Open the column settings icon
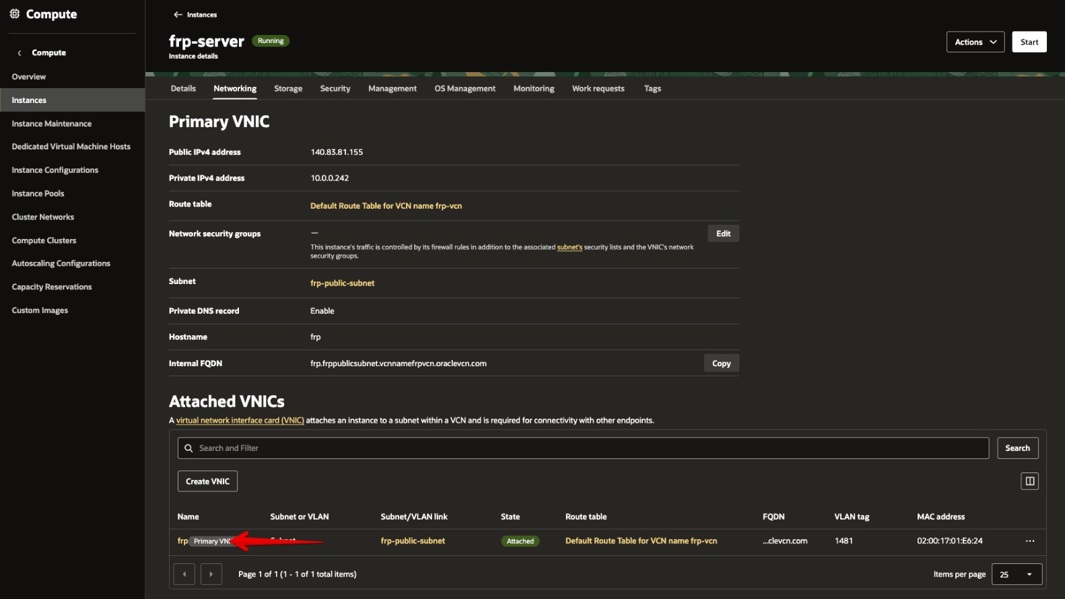Image resolution: width=1065 pixels, height=599 pixels. [x=1029, y=481]
